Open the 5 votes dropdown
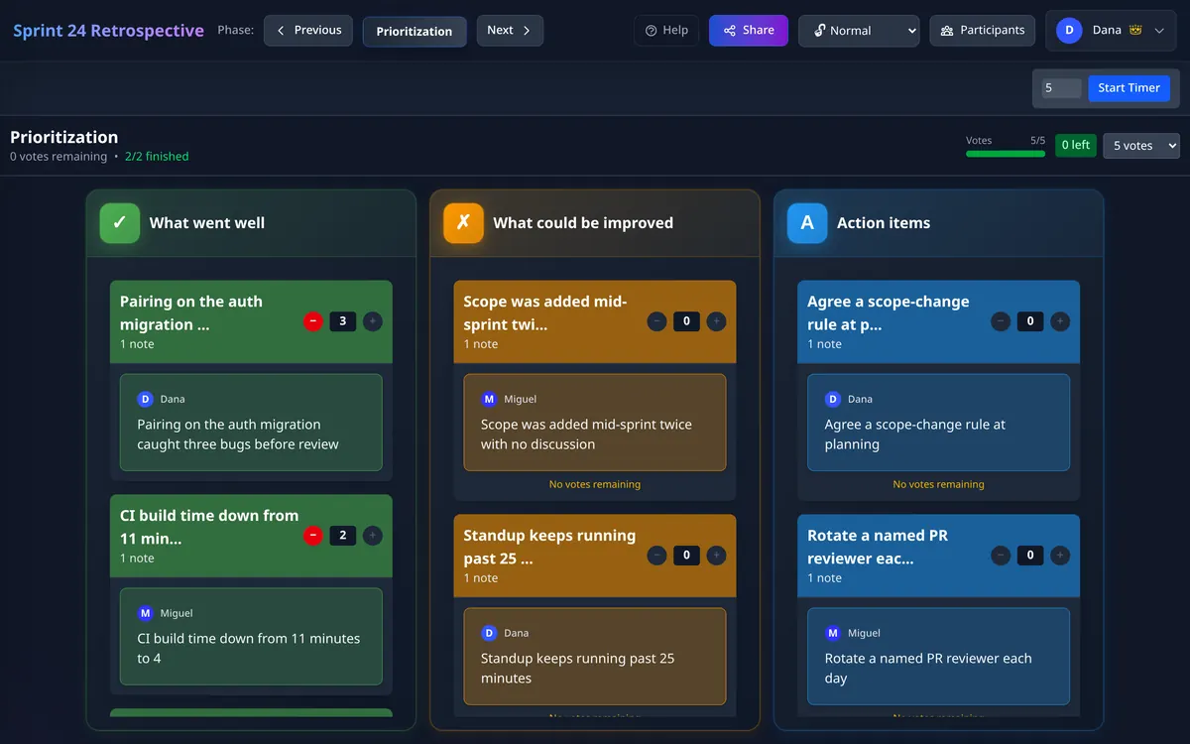Viewport: 1190px width, 744px height. (x=1141, y=146)
